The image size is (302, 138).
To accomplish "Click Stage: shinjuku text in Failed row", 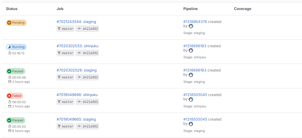I will [195, 106].
